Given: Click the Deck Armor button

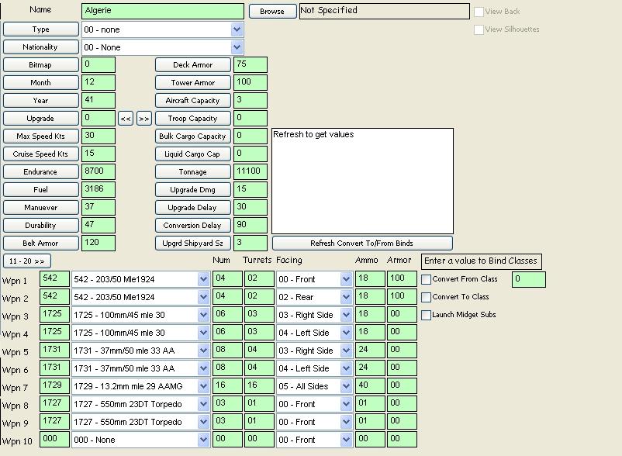Looking at the screenshot, I should pyautogui.click(x=193, y=64).
